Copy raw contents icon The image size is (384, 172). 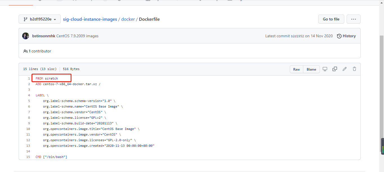point(335,69)
